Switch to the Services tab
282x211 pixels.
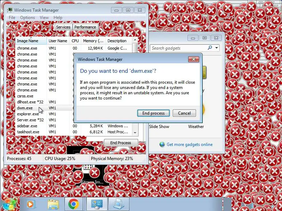click(x=63, y=27)
